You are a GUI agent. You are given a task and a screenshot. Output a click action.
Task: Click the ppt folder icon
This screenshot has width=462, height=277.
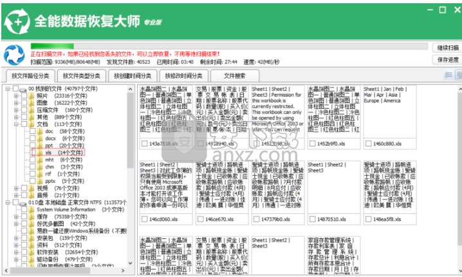coord(40,146)
